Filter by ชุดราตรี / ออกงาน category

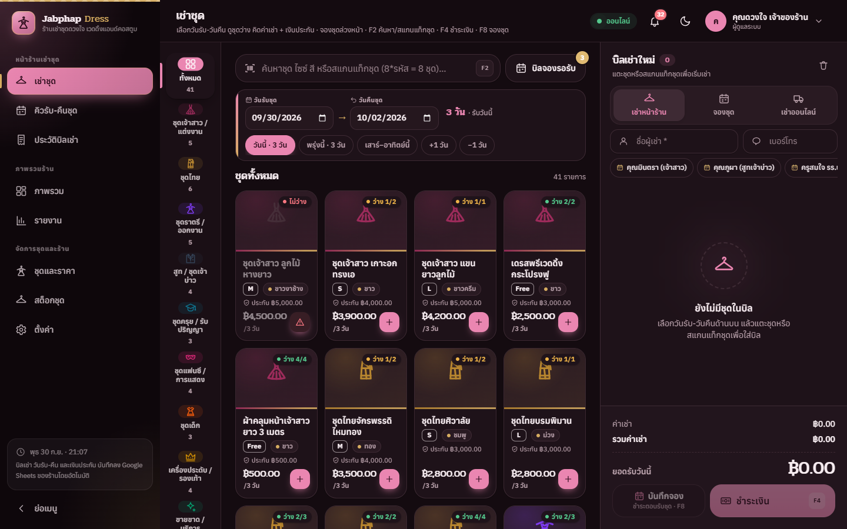(x=190, y=224)
